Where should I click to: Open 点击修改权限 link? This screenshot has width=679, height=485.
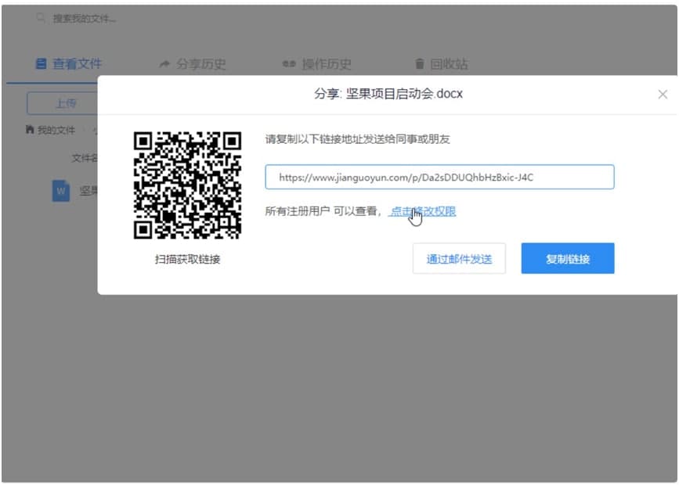[x=423, y=211]
